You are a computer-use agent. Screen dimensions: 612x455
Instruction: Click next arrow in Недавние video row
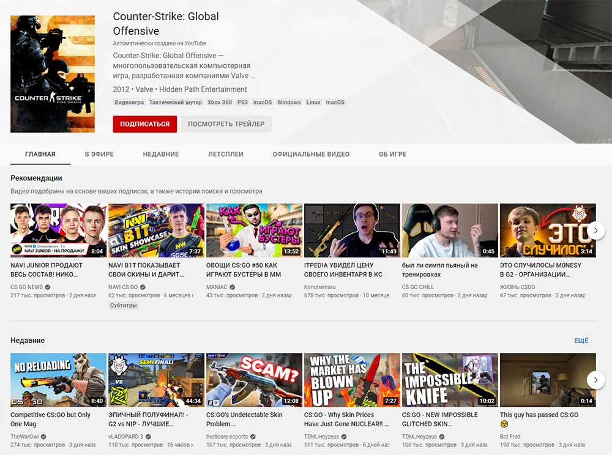click(x=595, y=380)
